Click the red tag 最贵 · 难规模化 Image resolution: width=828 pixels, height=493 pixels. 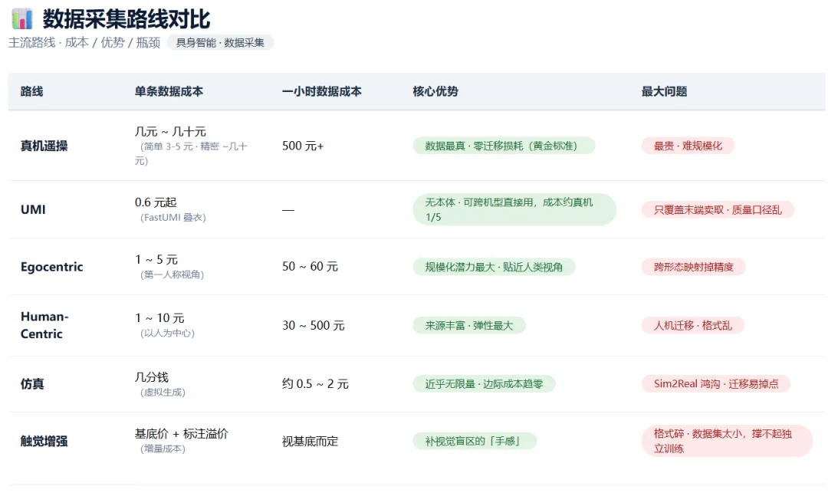688,146
